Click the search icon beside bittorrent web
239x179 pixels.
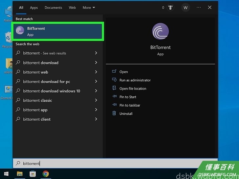click(x=18, y=72)
